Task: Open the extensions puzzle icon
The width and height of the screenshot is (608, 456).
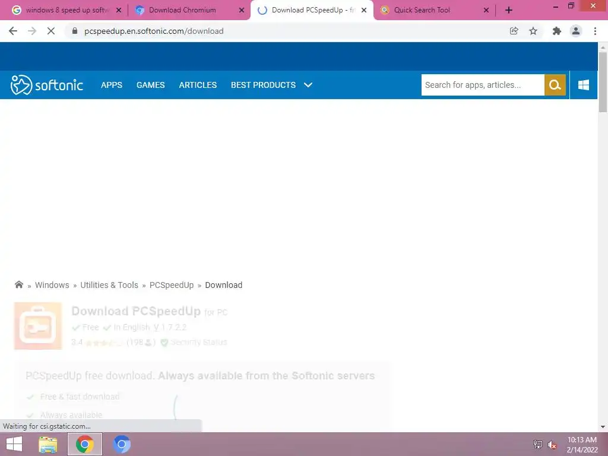Action: pyautogui.click(x=556, y=31)
